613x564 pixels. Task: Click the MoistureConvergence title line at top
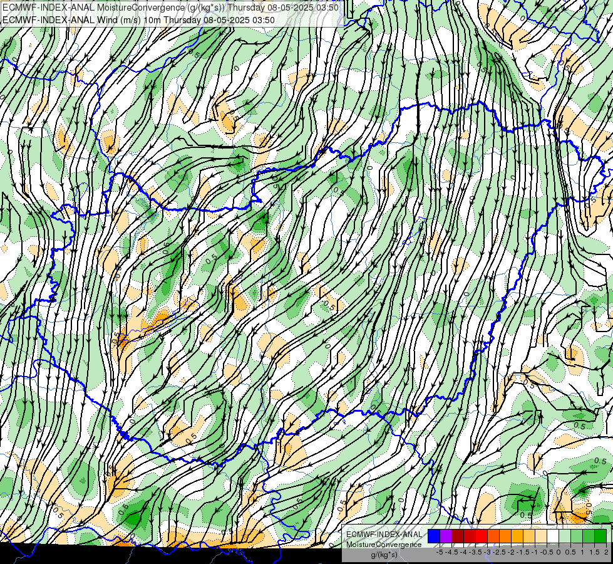pyautogui.click(x=170, y=8)
